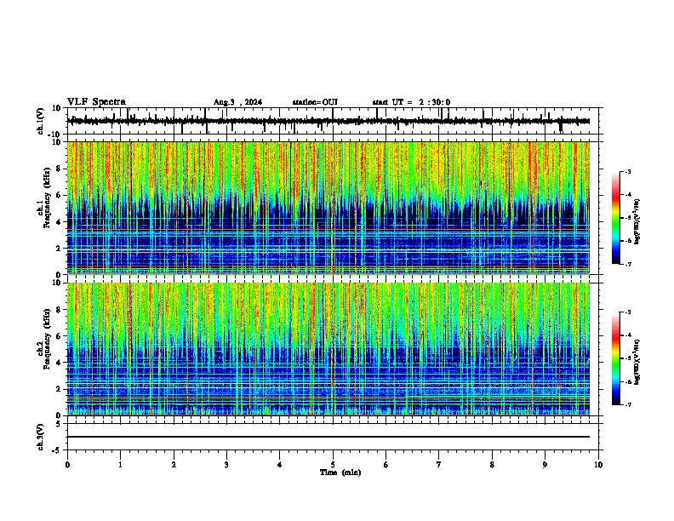Screen dimensions: 674x521
Task: Click the 'VLF Spectra' title text
Action: tap(96, 102)
